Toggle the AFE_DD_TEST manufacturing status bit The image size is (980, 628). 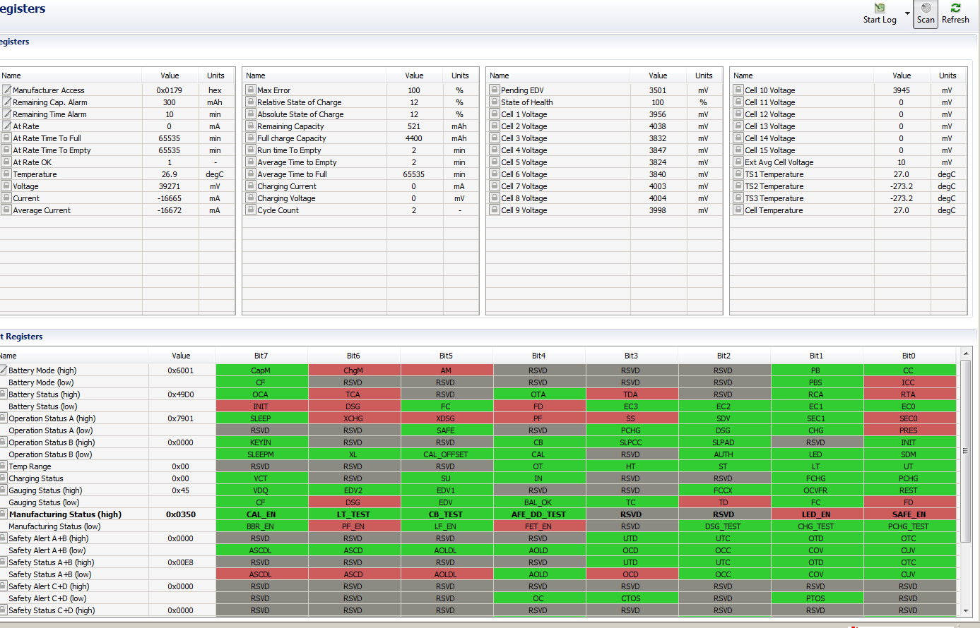pos(539,514)
